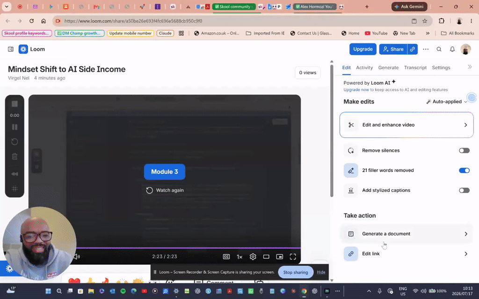Open the Auto-applied dropdown

tap(447, 101)
